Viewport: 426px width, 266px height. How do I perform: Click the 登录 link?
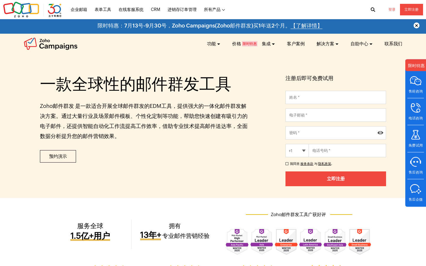[392, 10]
